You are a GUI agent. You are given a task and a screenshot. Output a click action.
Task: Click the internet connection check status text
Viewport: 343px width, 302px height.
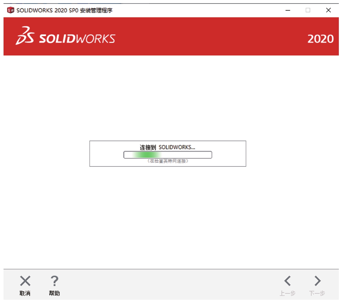[168, 161]
